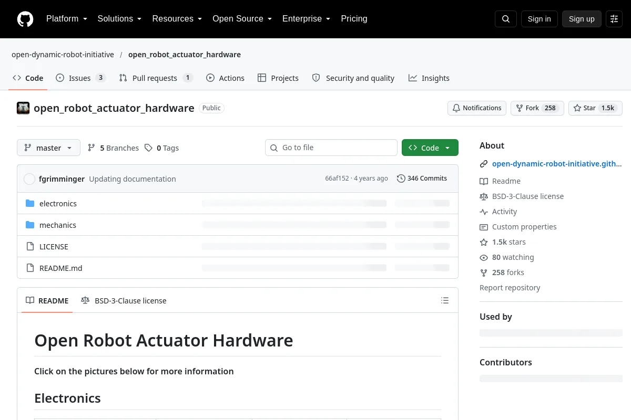Open the LICENSE file

[54, 247]
